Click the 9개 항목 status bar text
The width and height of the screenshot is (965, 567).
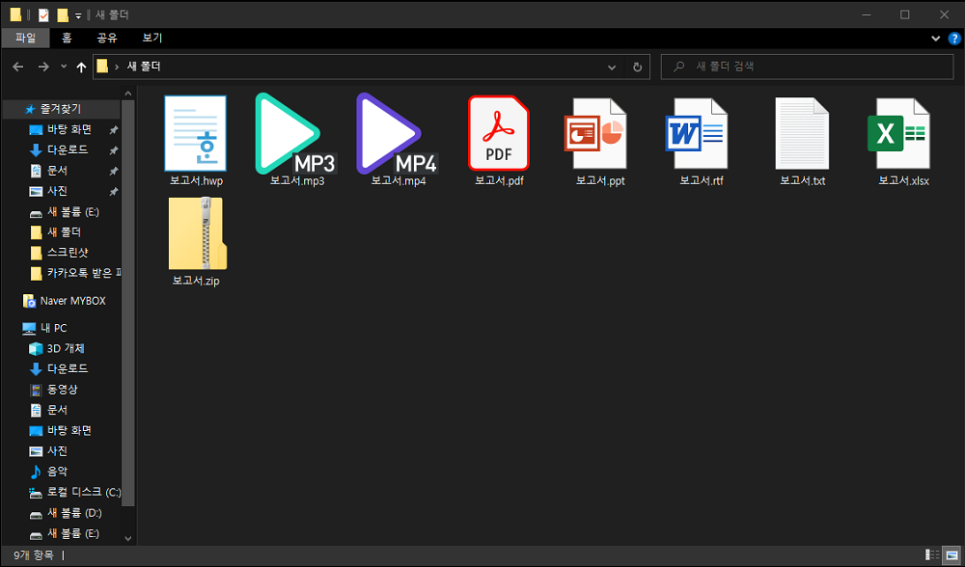tap(33, 555)
